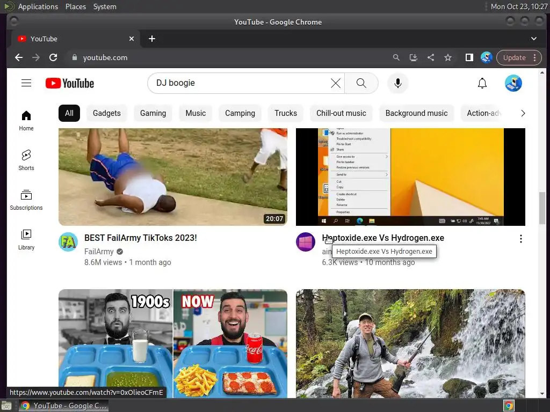Select the Trucks filter chip
The height and width of the screenshot is (412, 550).
coord(286,113)
